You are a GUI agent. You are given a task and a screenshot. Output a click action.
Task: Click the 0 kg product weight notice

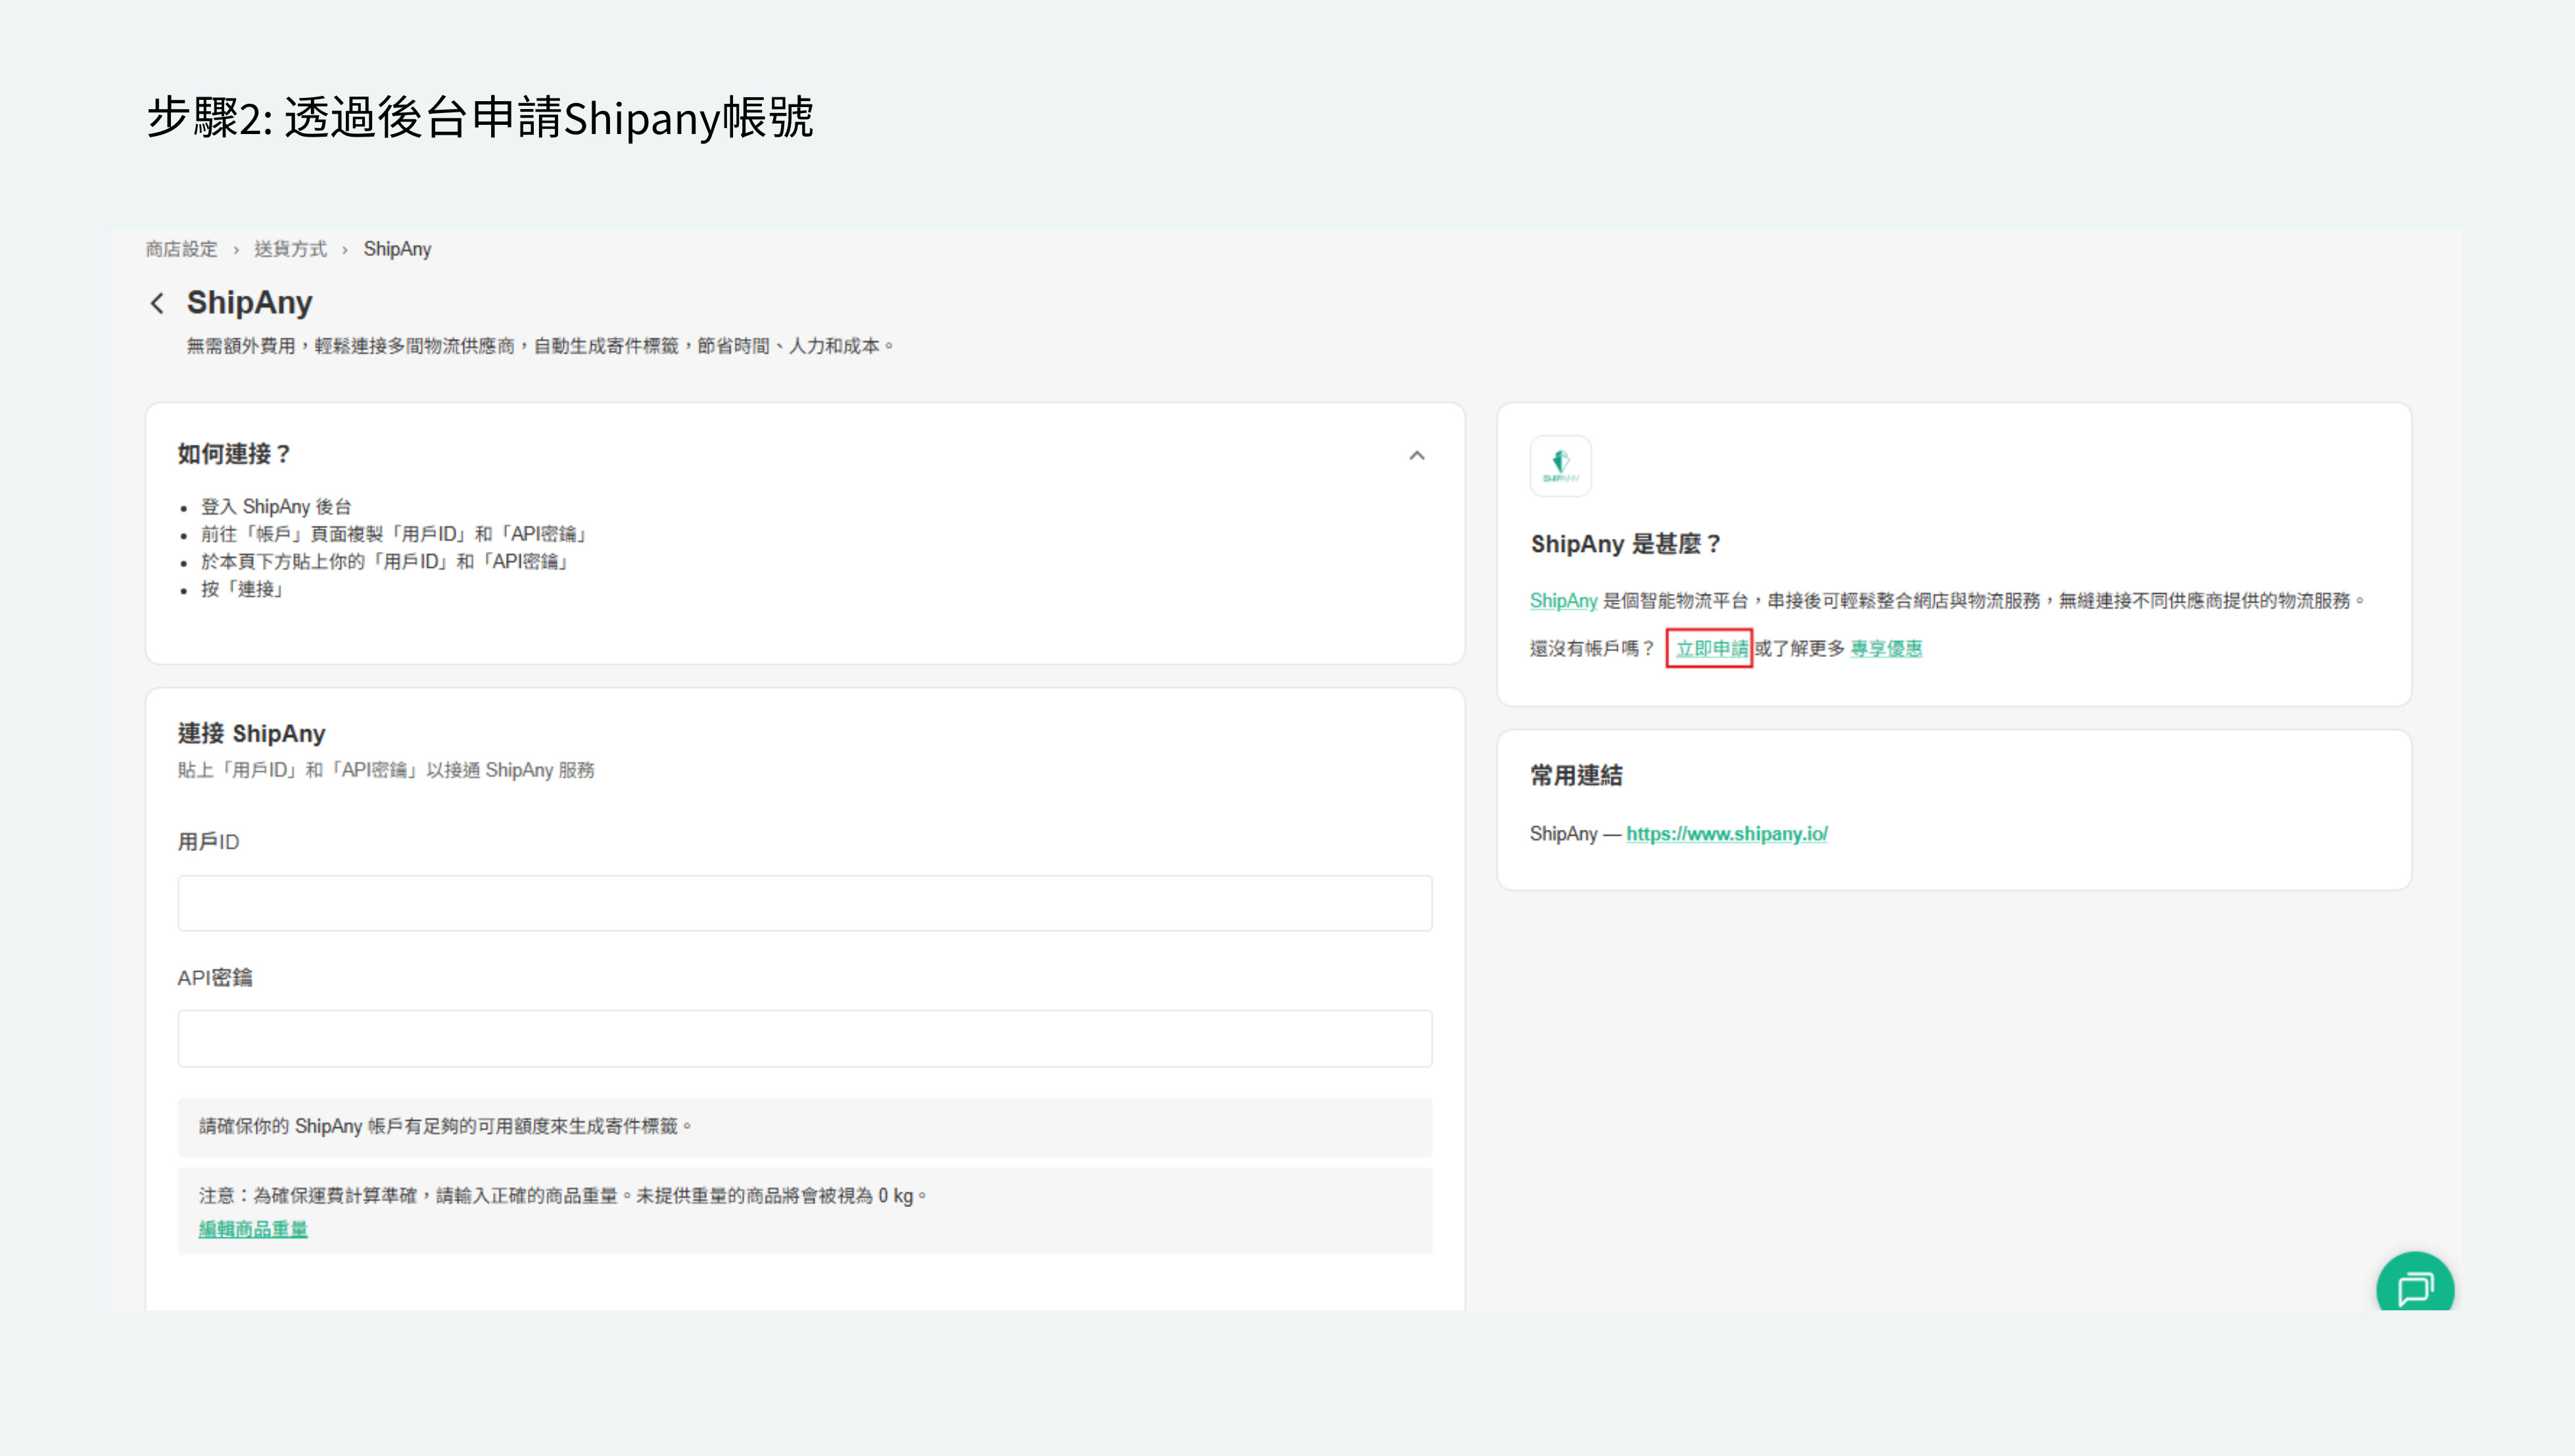(562, 1195)
